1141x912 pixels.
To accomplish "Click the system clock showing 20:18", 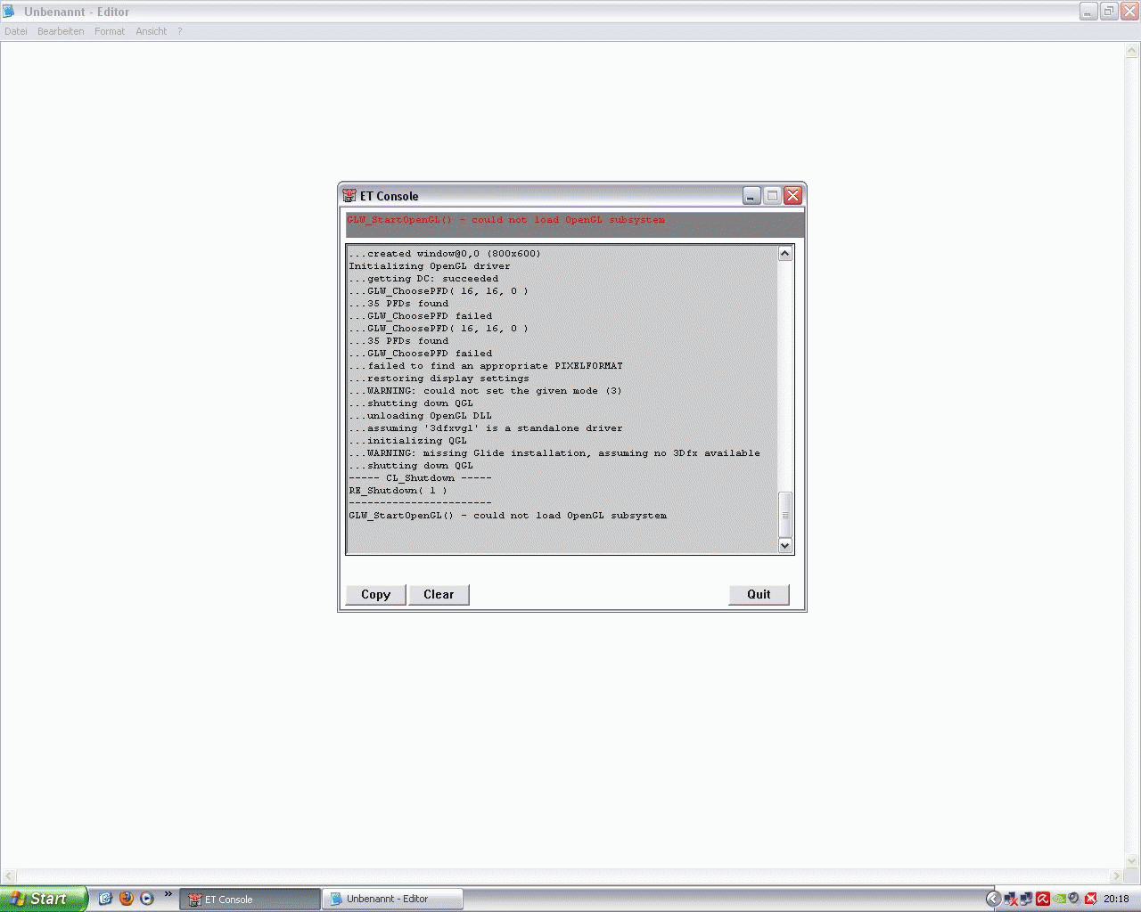I will tap(1116, 900).
